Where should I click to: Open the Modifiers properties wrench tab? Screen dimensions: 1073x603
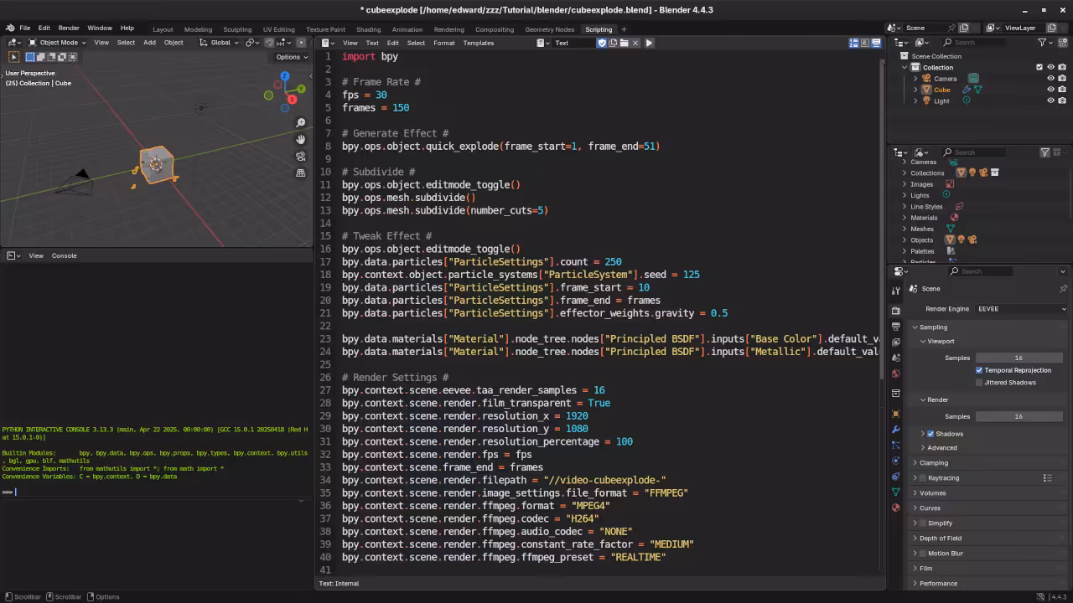pos(895,430)
